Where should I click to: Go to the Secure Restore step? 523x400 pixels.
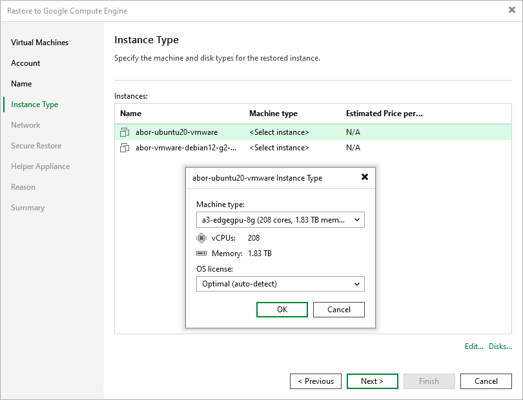(36, 146)
